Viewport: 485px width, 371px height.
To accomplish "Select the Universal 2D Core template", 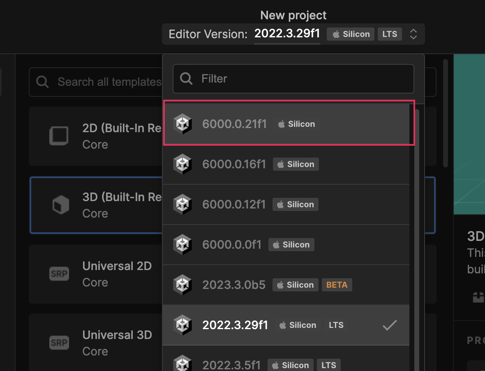I will pyautogui.click(x=117, y=274).
